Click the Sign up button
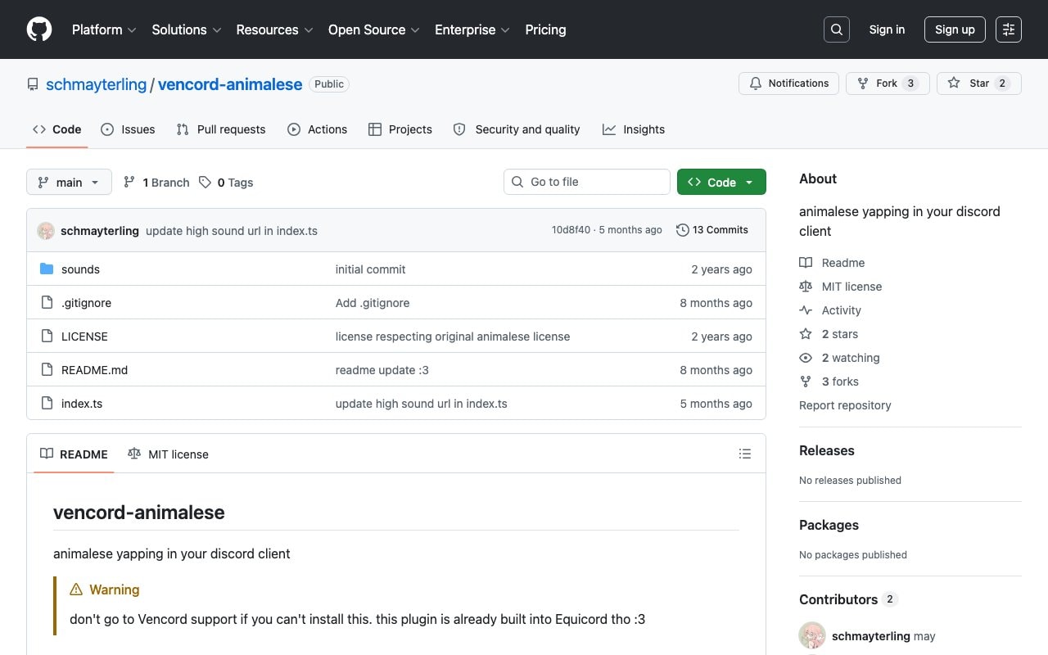 [955, 29]
